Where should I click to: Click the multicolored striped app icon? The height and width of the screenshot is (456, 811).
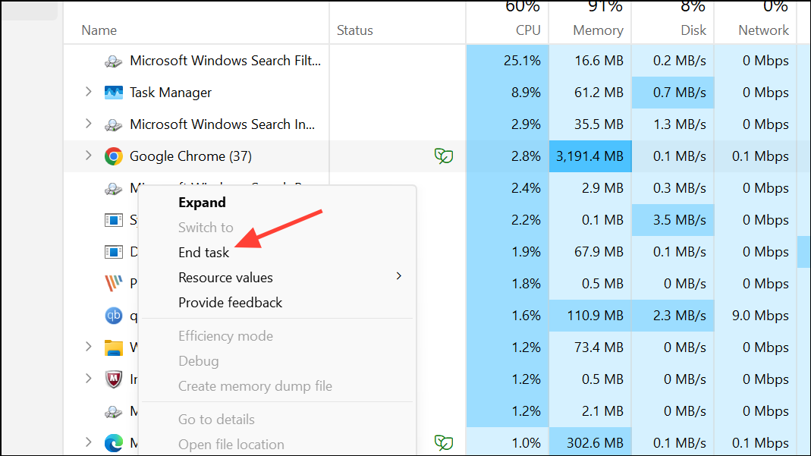tap(114, 283)
